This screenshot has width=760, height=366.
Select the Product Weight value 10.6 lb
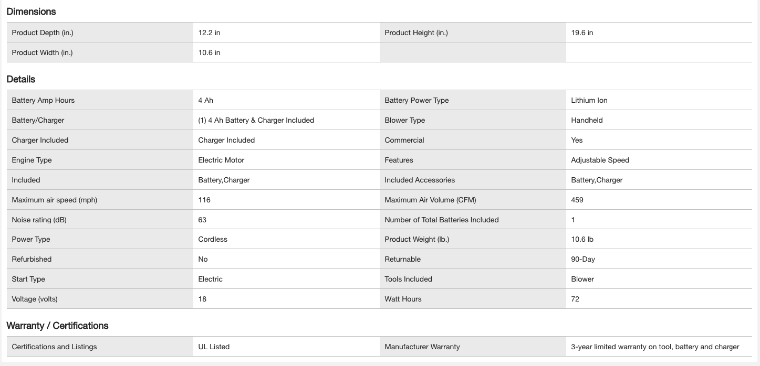(582, 239)
